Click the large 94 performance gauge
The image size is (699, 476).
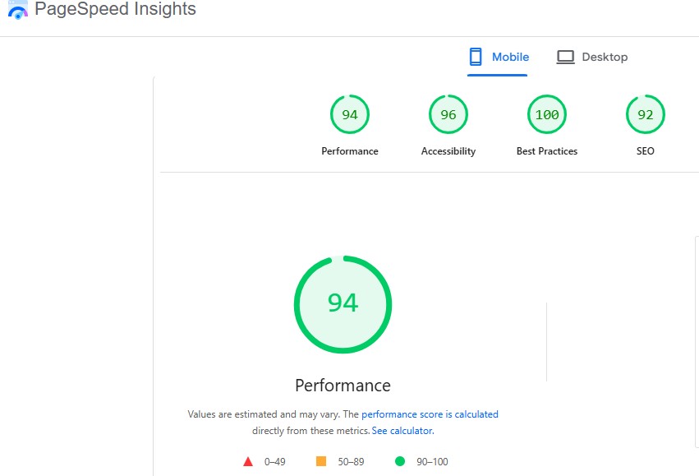click(x=343, y=304)
